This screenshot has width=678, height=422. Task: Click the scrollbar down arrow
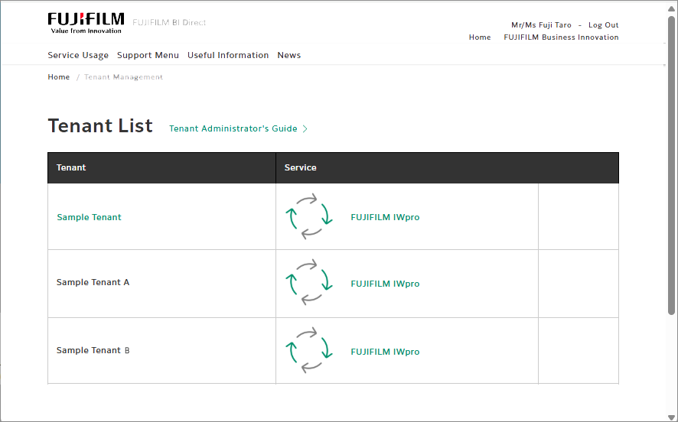tap(671, 417)
